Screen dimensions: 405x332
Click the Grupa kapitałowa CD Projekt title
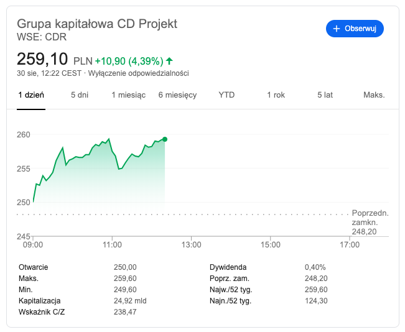coord(97,24)
